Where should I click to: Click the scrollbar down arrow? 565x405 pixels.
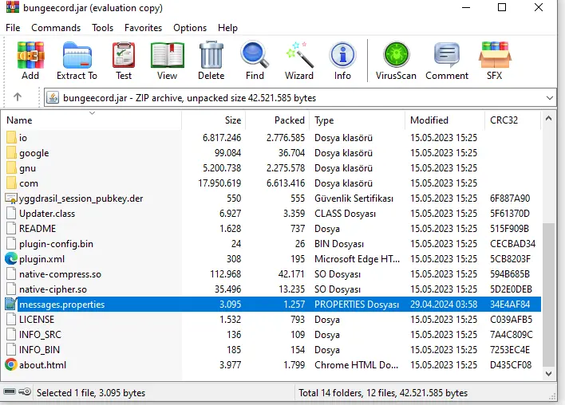coord(548,373)
